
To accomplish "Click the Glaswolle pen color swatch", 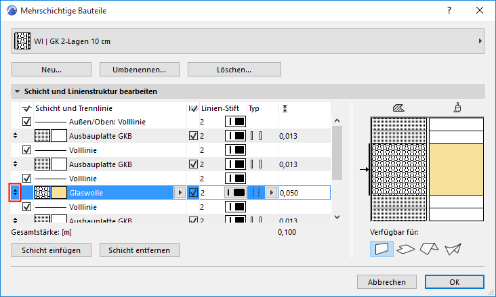I will click(x=235, y=193).
